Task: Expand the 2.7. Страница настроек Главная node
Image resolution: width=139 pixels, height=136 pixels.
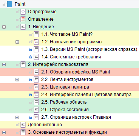Action: pyautogui.click(x=17, y=117)
